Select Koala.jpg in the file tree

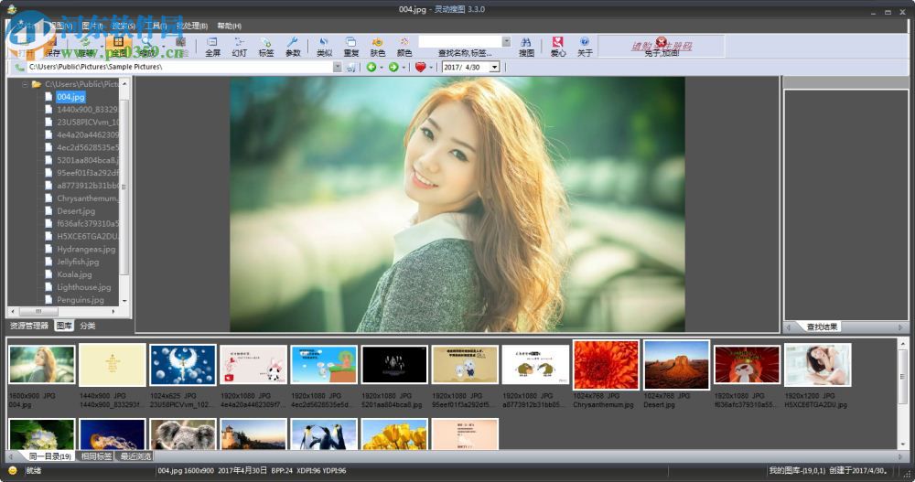[x=74, y=274]
